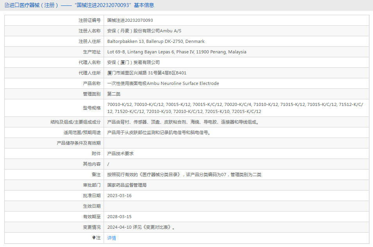Click the 备注 label
373x247 pixels.
(96, 175)
